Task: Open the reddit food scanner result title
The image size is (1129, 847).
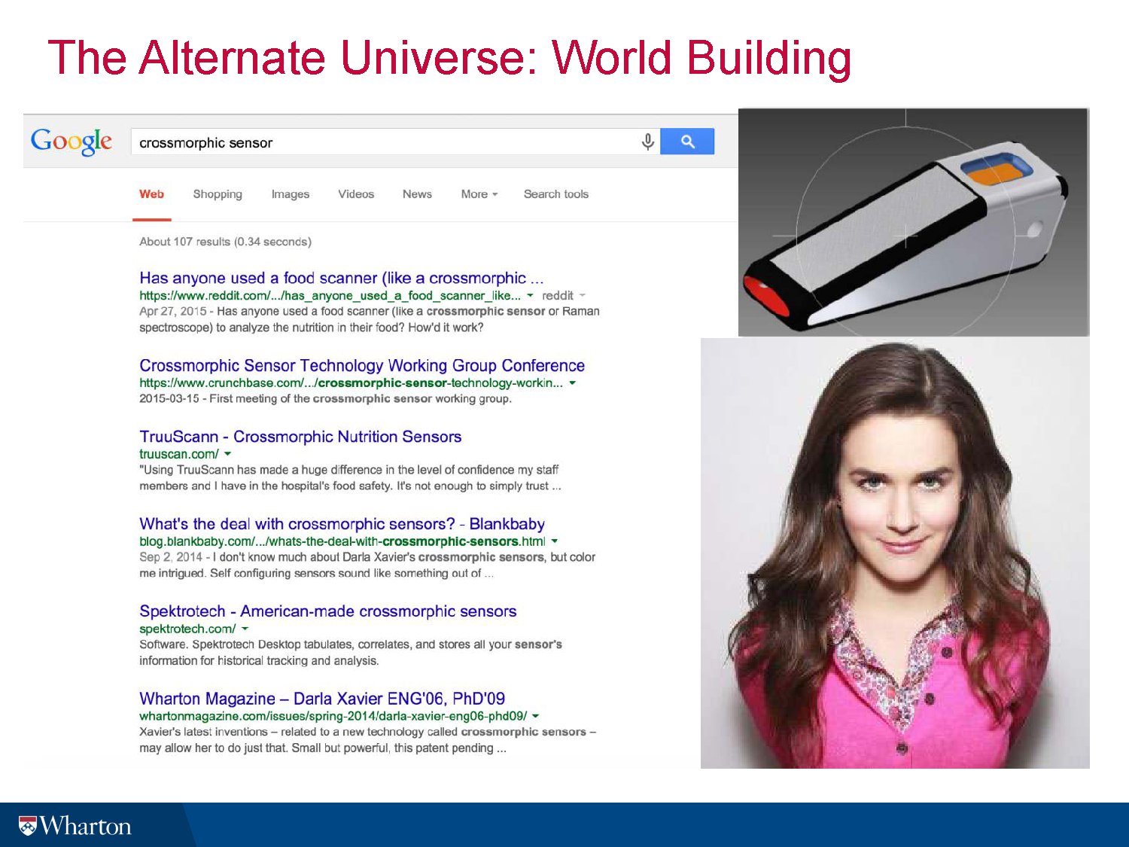Action: pos(342,278)
